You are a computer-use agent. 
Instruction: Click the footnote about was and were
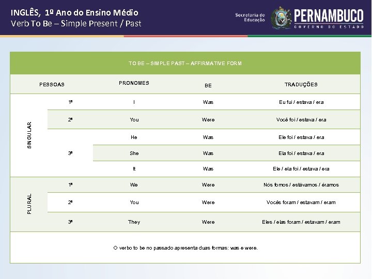(x=185, y=248)
